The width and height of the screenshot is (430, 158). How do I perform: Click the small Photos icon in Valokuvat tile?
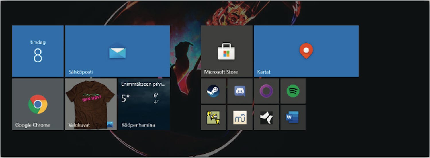click(x=110, y=125)
